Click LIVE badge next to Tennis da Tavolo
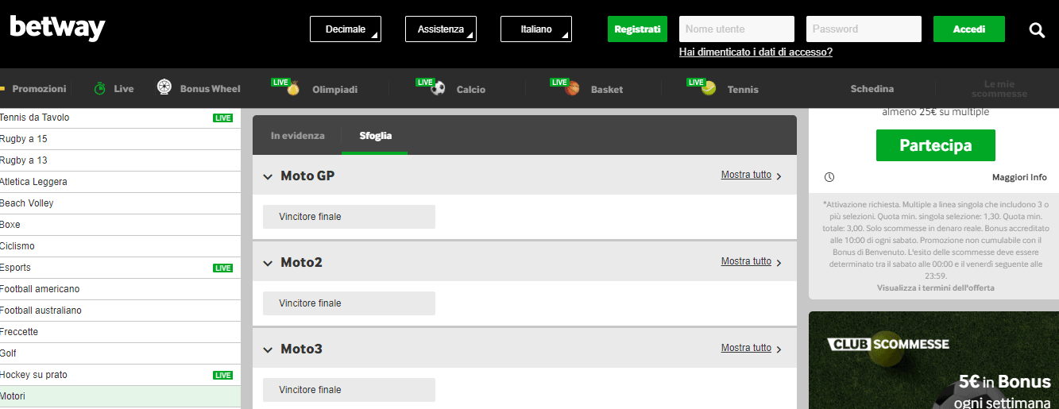 click(x=222, y=118)
